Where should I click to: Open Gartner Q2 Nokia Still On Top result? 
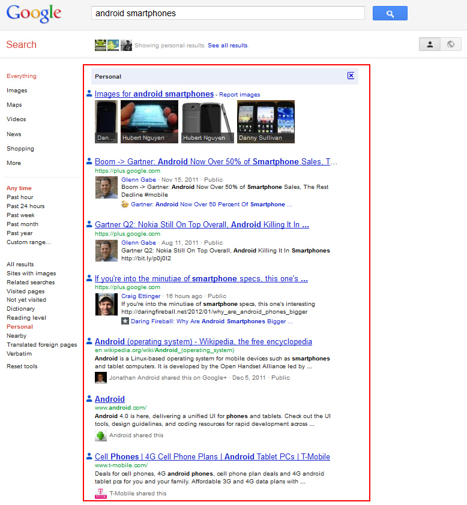pos(202,224)
